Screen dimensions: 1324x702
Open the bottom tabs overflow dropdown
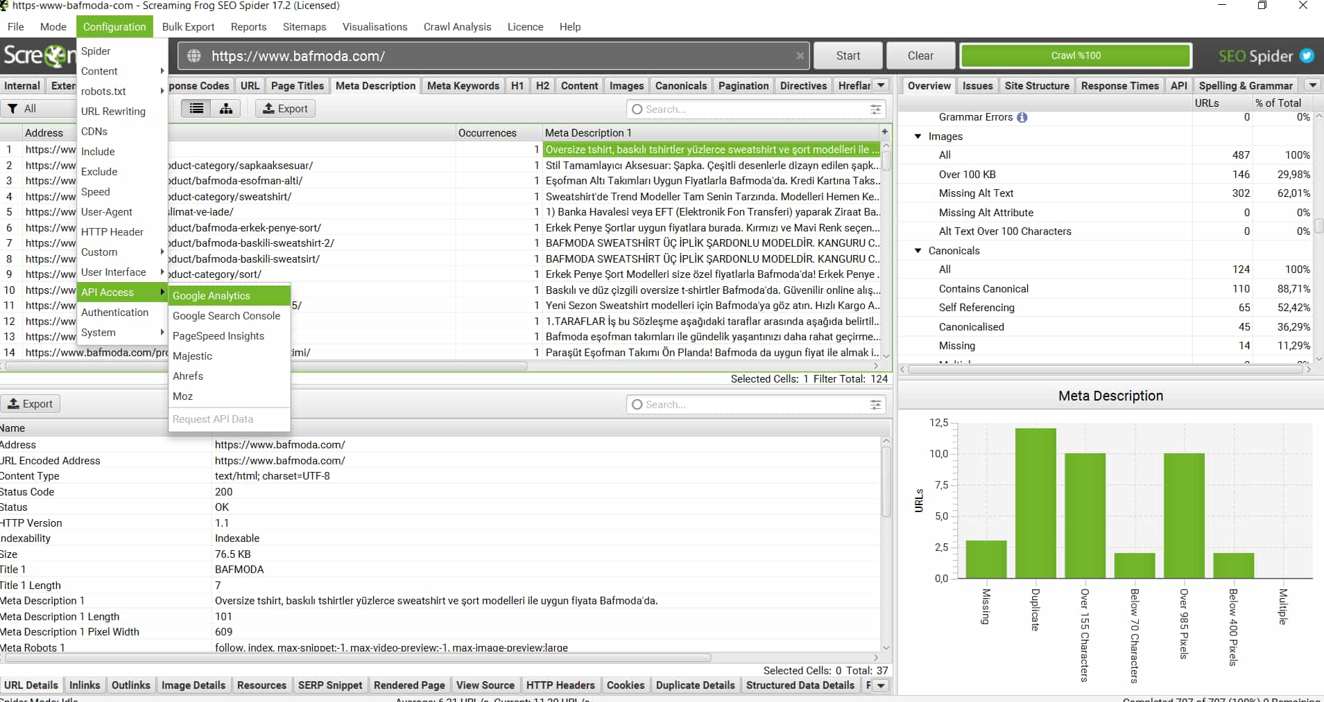(x=881, y=685)
